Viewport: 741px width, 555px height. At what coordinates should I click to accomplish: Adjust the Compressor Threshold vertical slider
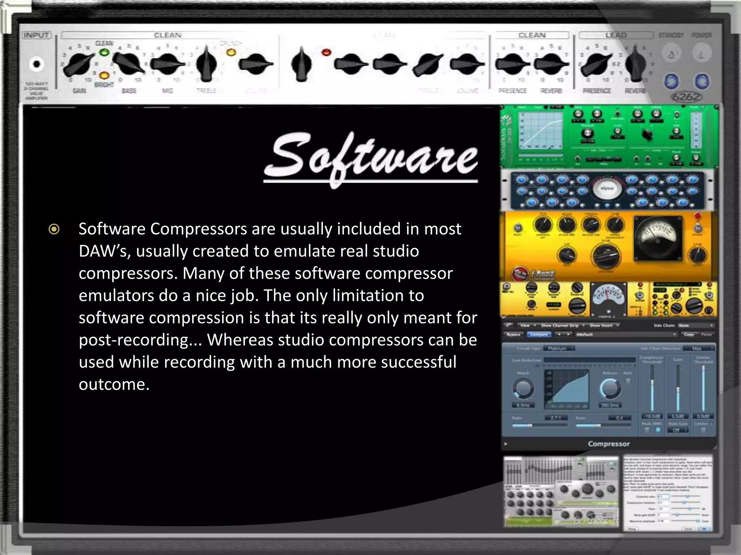[652, 388]
